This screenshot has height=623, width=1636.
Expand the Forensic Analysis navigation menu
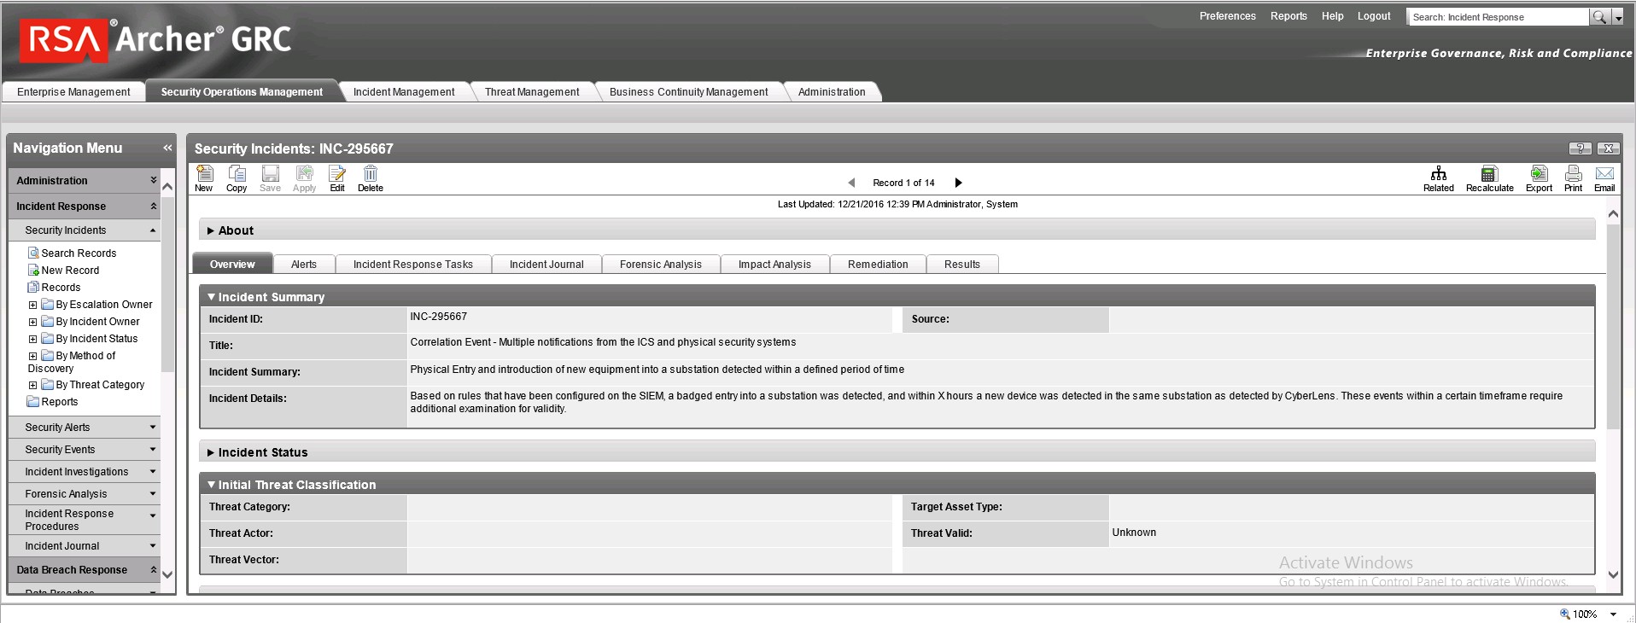coord(153,494)
